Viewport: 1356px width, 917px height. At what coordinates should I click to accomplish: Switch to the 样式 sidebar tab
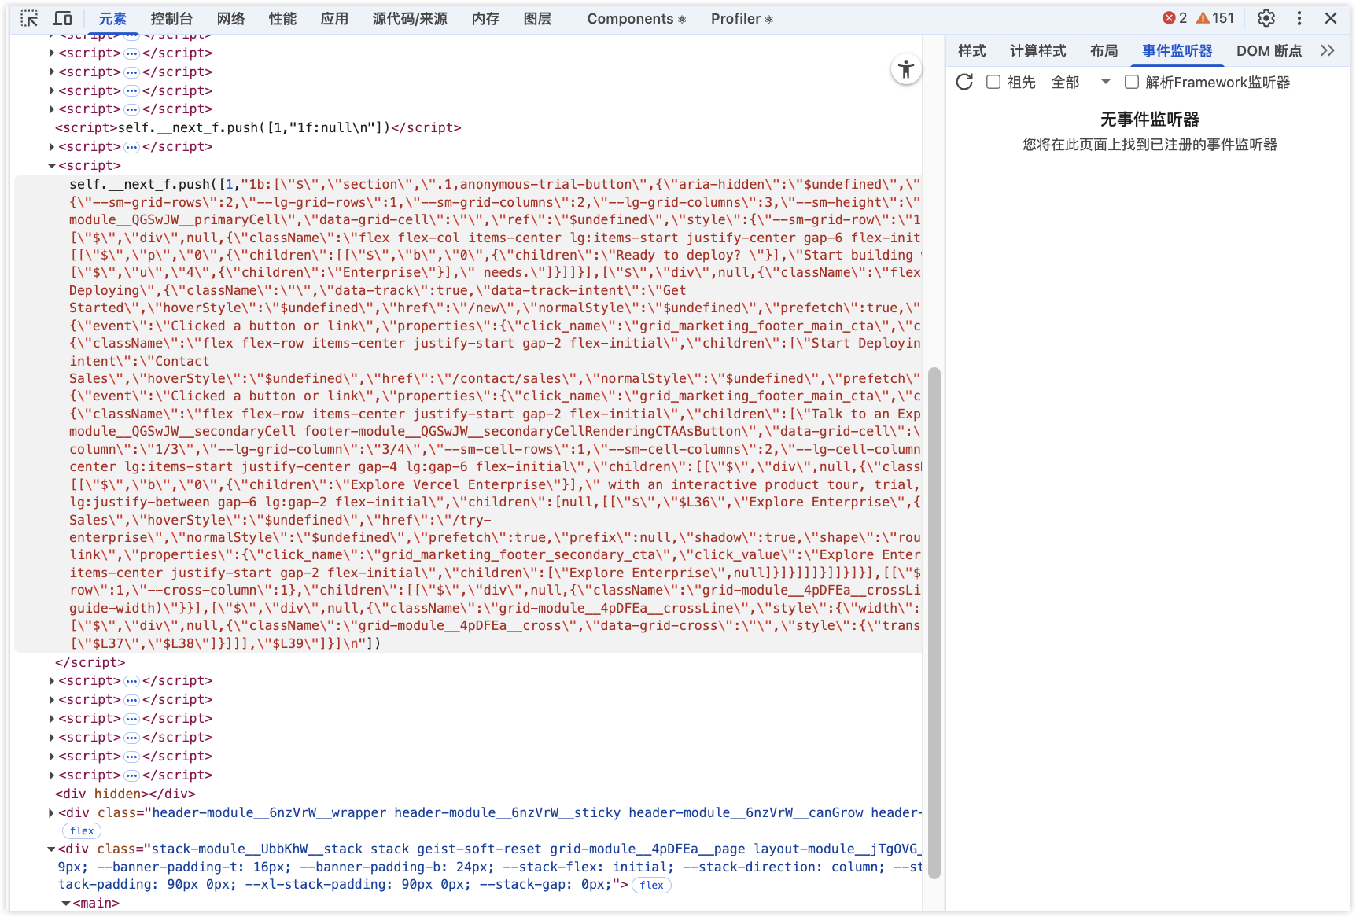pos(972,51)
